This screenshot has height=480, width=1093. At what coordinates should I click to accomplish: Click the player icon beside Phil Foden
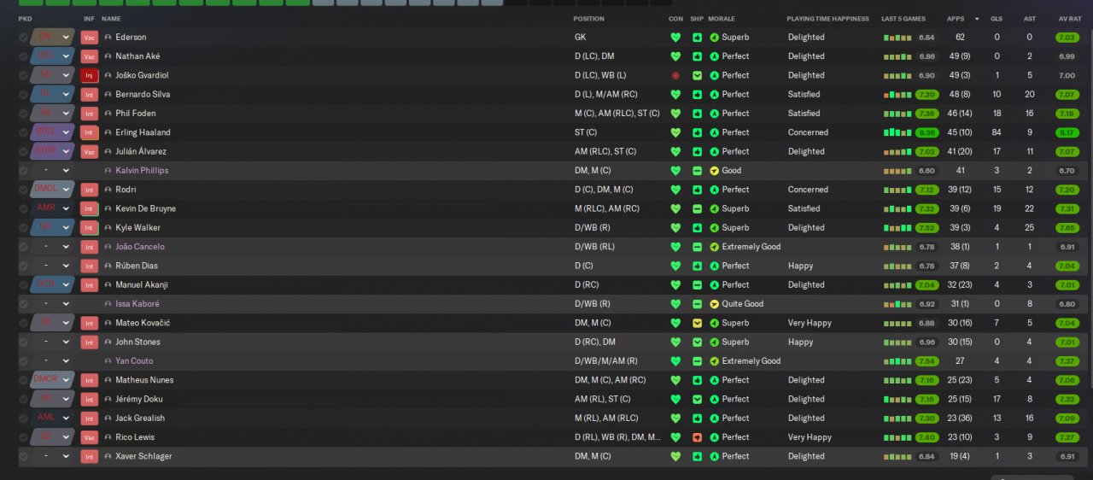click(108, 114)
